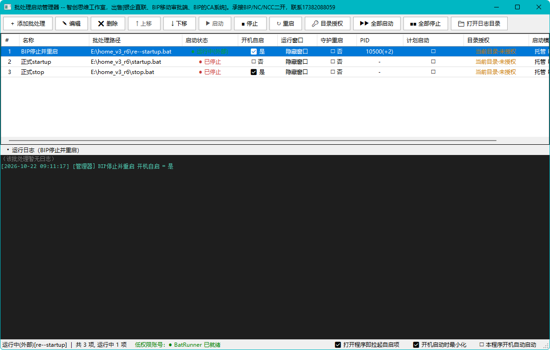The image size is (550, 350).
Task: Toggle 守护重启 for BIP停止并重启
Action: [333, 52]
